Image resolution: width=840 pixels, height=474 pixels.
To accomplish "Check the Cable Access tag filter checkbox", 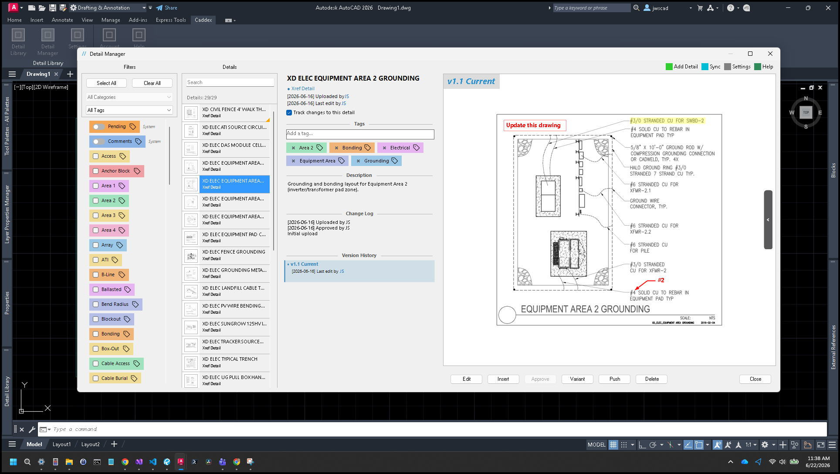I will [x=96, y=364].
